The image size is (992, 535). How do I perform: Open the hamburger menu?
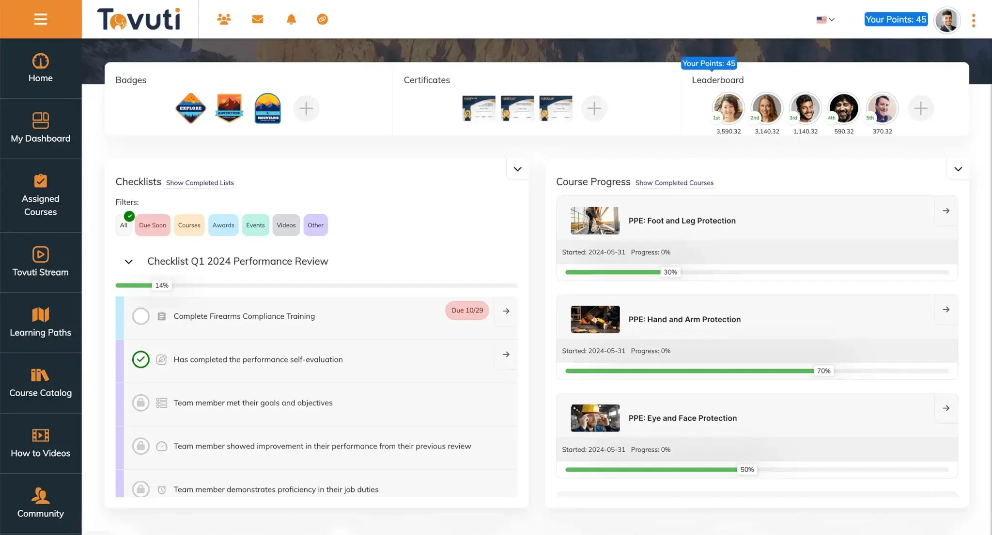point(41,19)
